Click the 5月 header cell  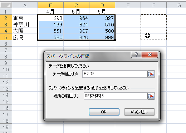coord(76,11)
